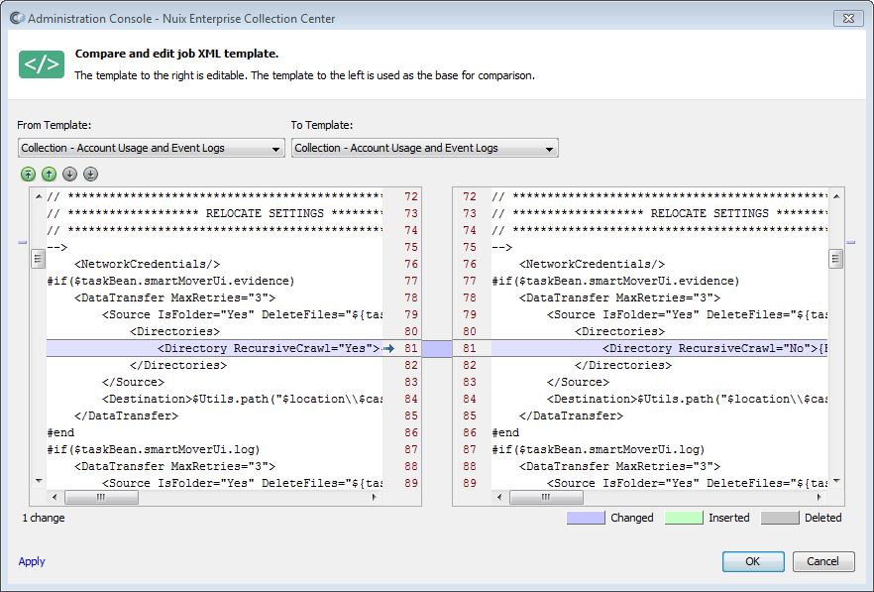Click left pane vertical scrollbar thumb
Image resolution: width=874 pixels, height=592 pixels.
(38, 259)
